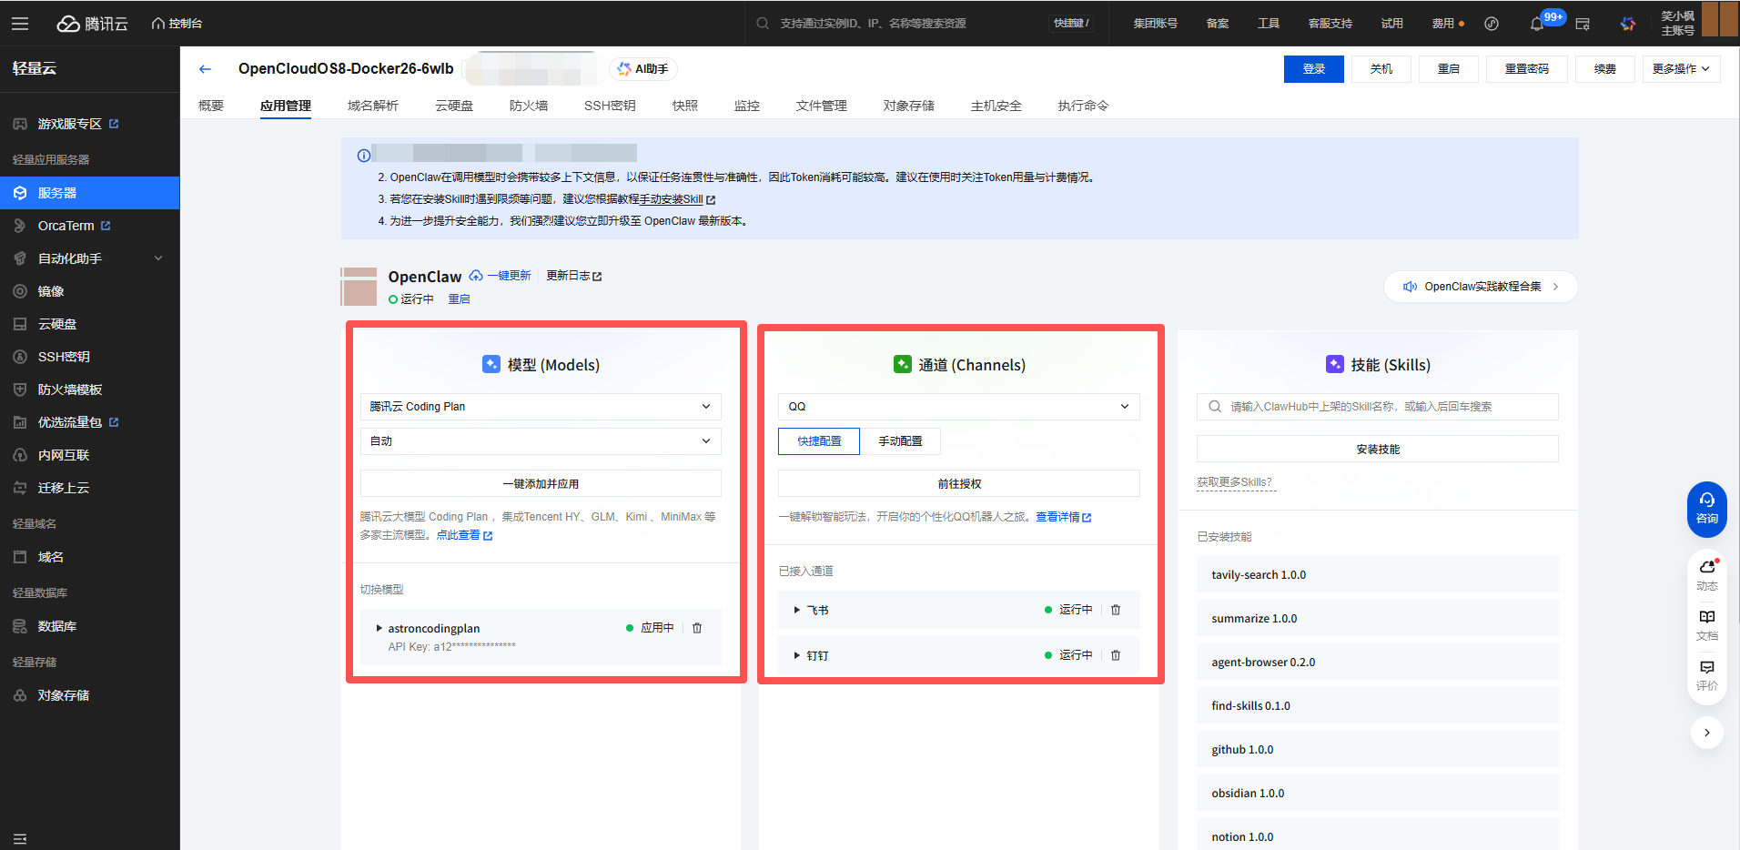Open the 手动安装Skill tutorial link
The image size is (1740, 850).
tap(677, 199)
